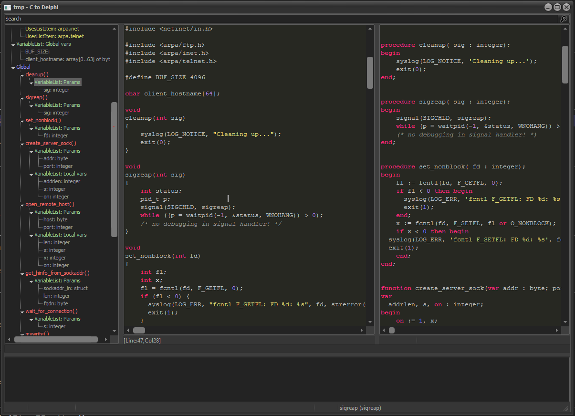Select len: integer under open_remote_host locals

pos(56,242)
